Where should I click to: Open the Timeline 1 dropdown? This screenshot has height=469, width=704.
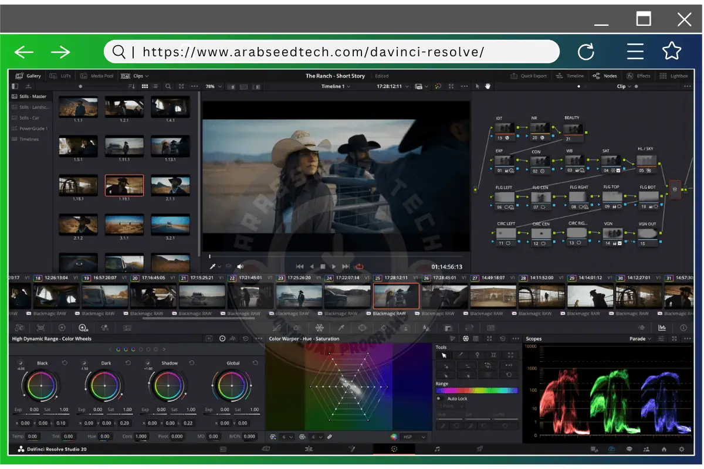tap(336, 86)
